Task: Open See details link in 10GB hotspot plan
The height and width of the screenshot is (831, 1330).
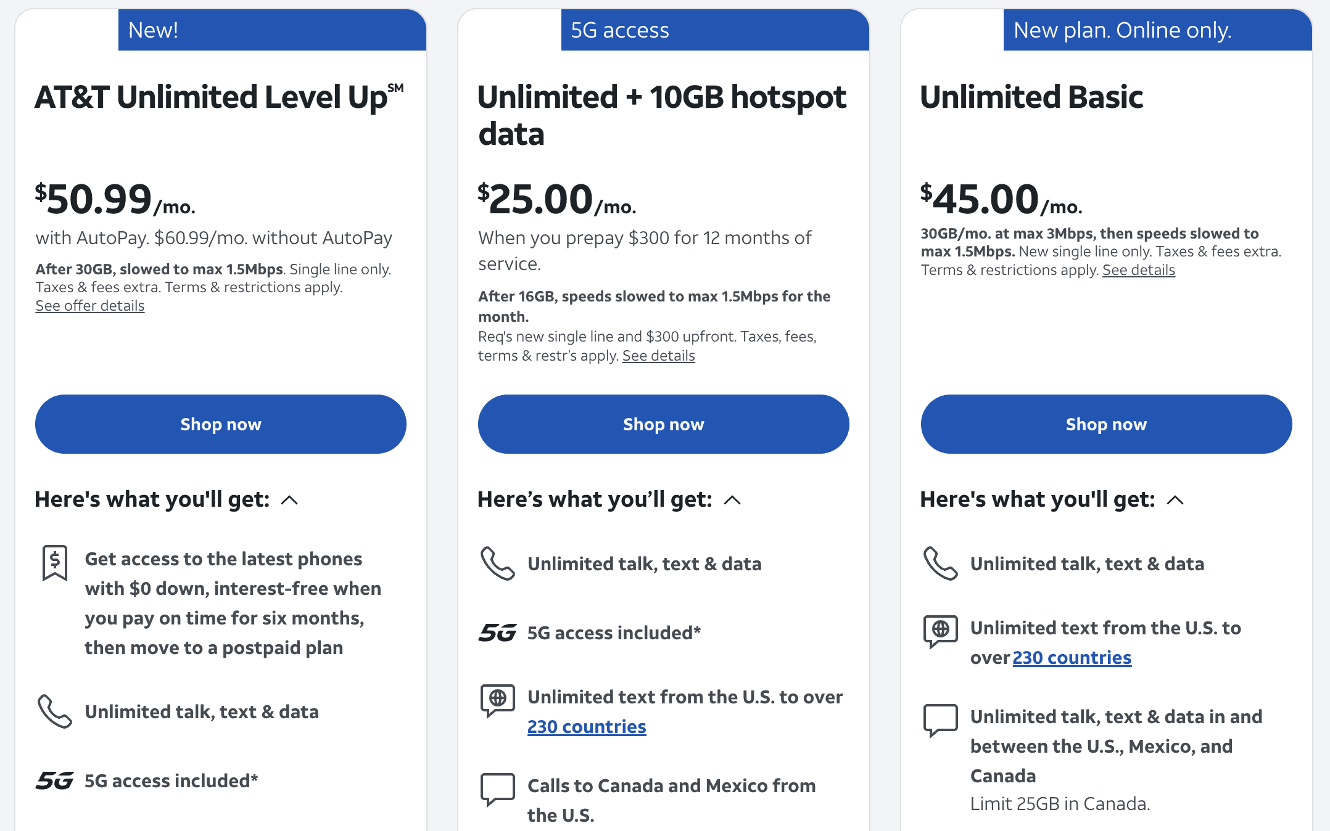Action: coord(658,356)
